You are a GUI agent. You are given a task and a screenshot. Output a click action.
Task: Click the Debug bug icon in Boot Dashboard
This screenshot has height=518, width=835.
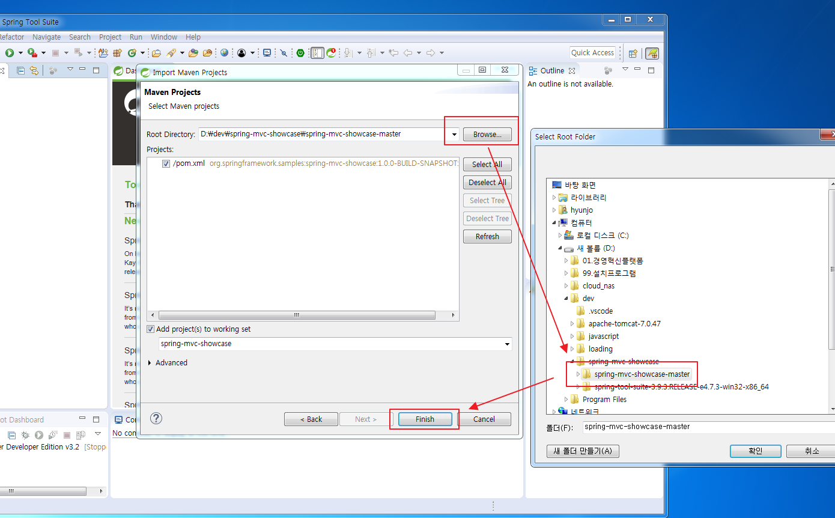pyautogui.click(x=25, y=435)
